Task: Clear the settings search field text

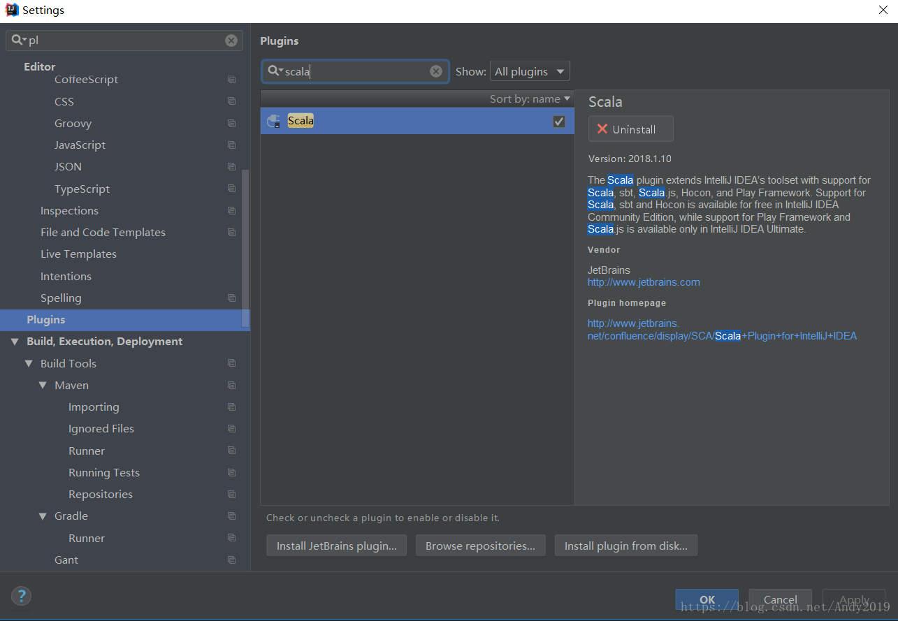Action: [231, 41]
